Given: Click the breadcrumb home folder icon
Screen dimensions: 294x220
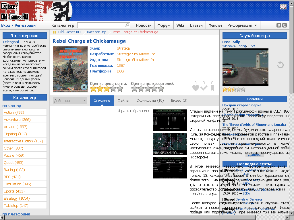Looking at the screenshot, I should point(54,32).
